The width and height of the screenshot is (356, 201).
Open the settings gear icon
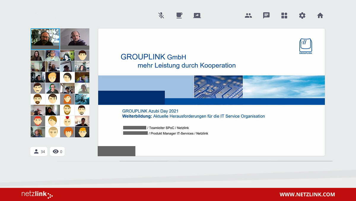point(302,15)
